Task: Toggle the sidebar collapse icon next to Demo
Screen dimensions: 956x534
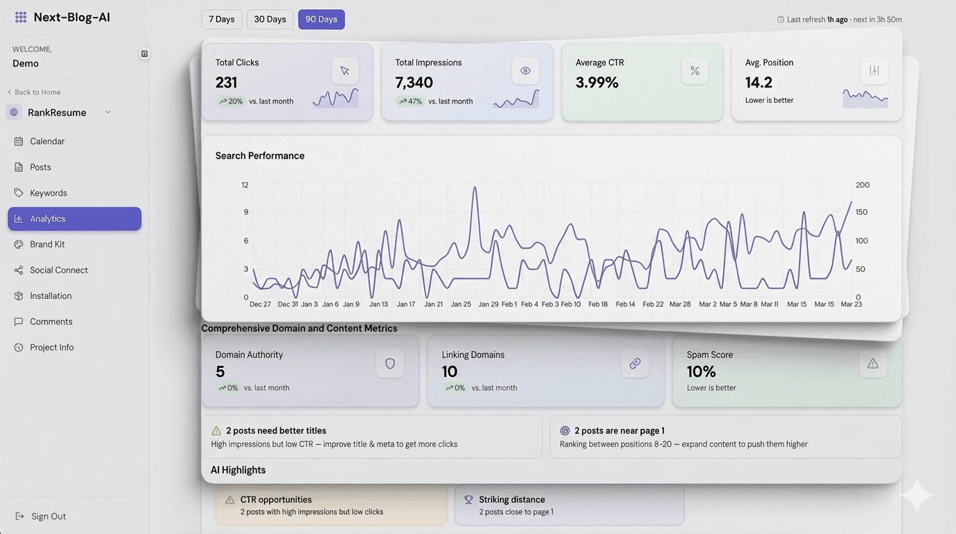Action: (x=144, y=53)
